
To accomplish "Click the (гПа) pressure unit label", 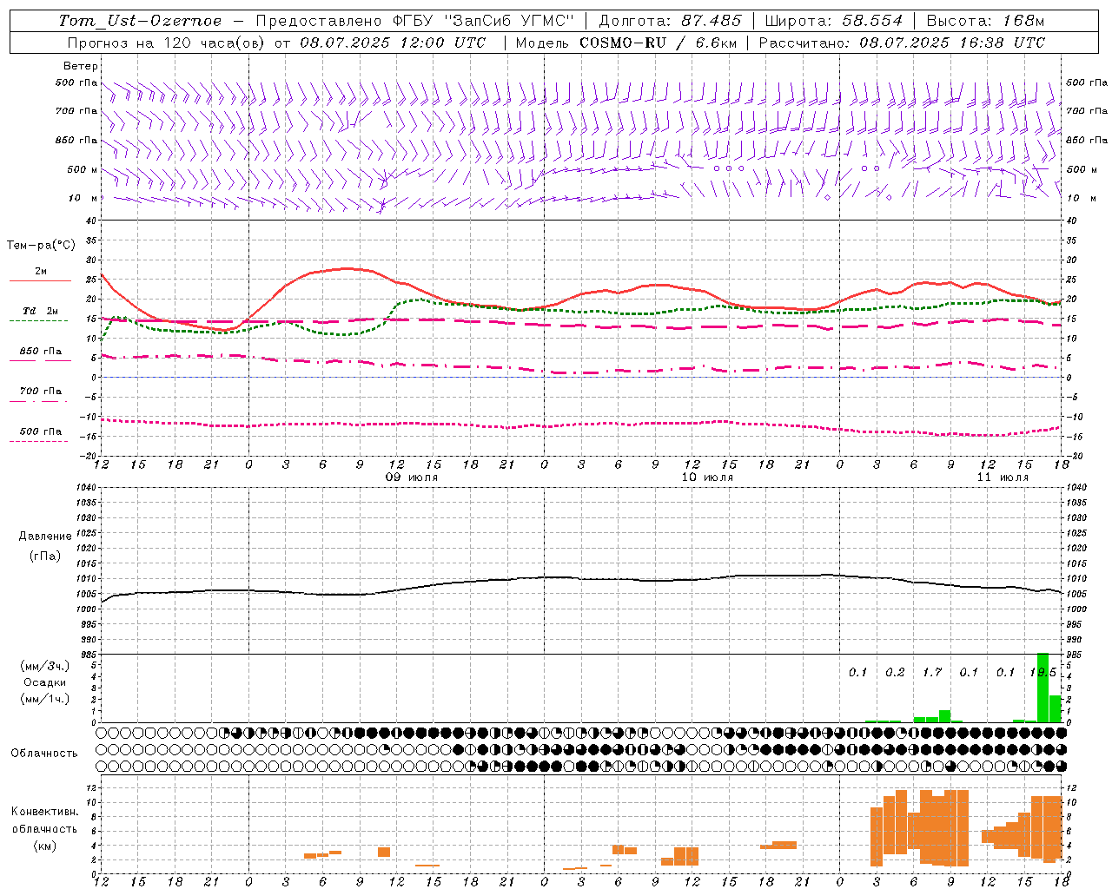I will (x=45, y=556).
